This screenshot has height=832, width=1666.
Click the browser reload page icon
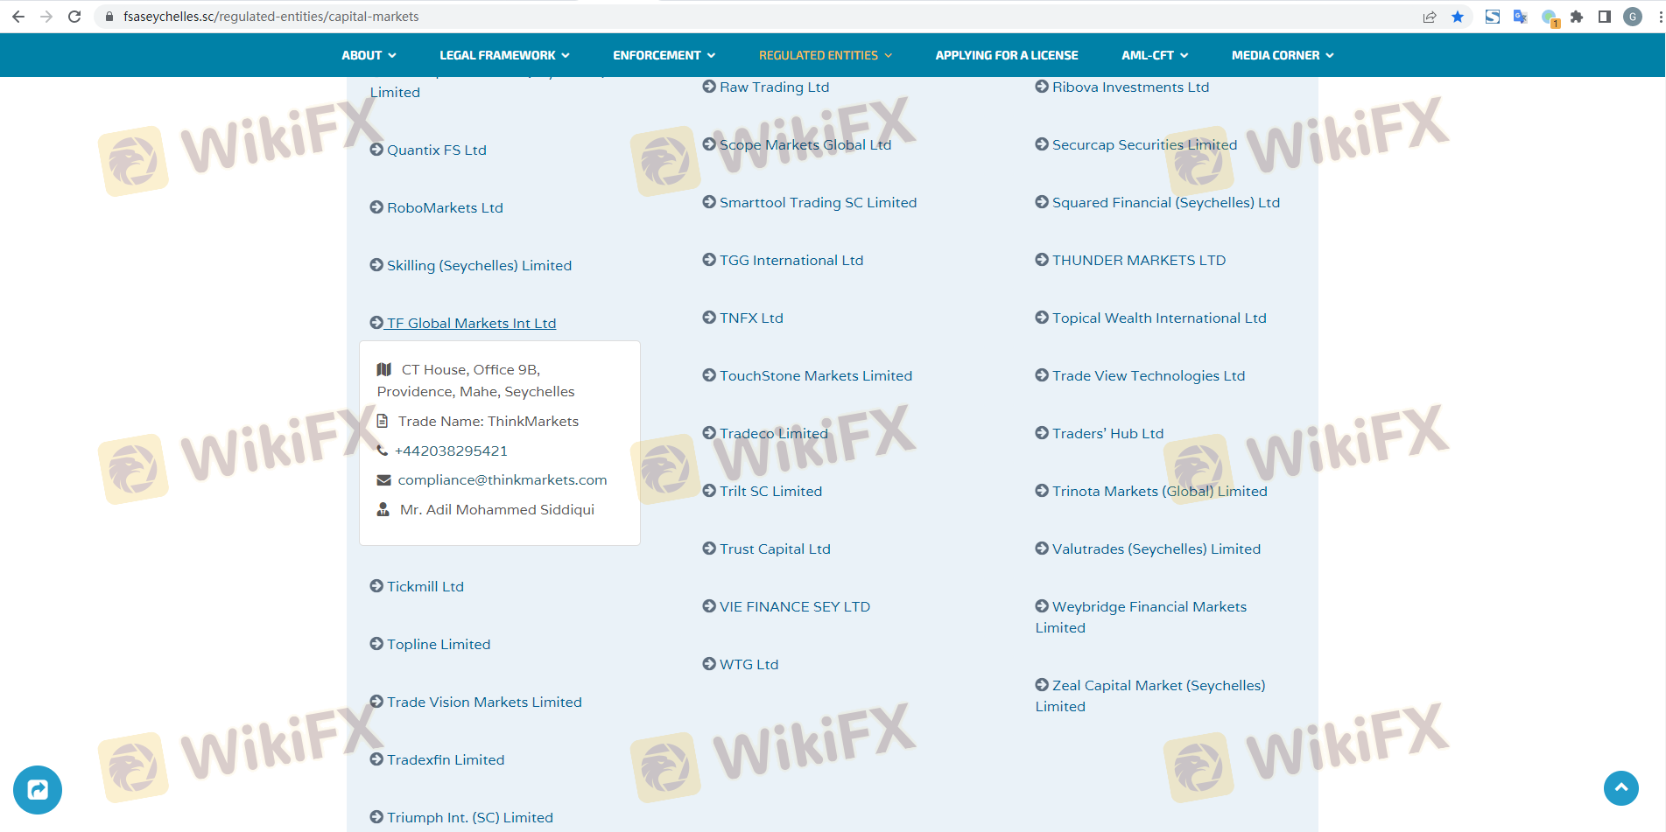coord(74,17)
